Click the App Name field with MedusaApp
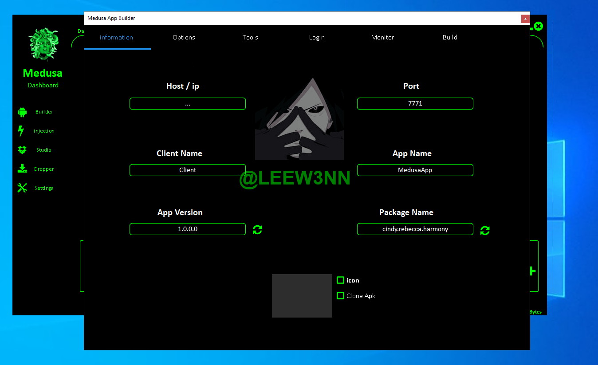The image size is (598, 365). (x=415, y=170)
